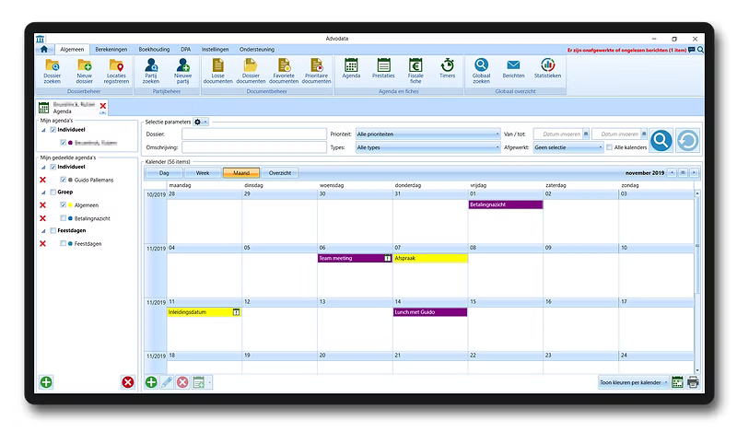Click the Overzicht view button
The height and width of the screenshot is (432, 737).
pyautogui.click(x=278, y=172)
